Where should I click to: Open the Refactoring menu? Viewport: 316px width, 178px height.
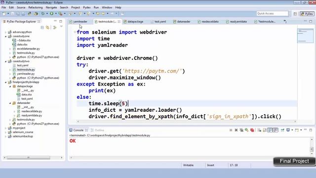point(36,7)
